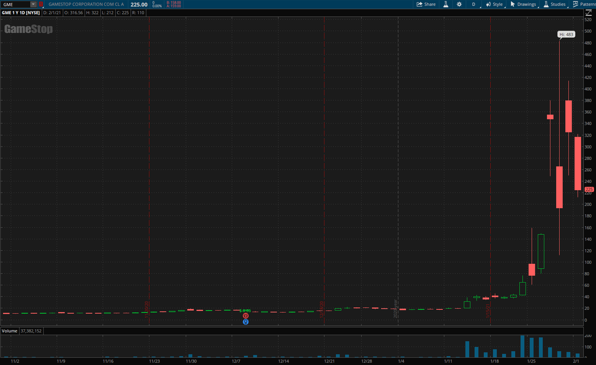Click the 1/25 date on time axis

[x=531, y=361]
